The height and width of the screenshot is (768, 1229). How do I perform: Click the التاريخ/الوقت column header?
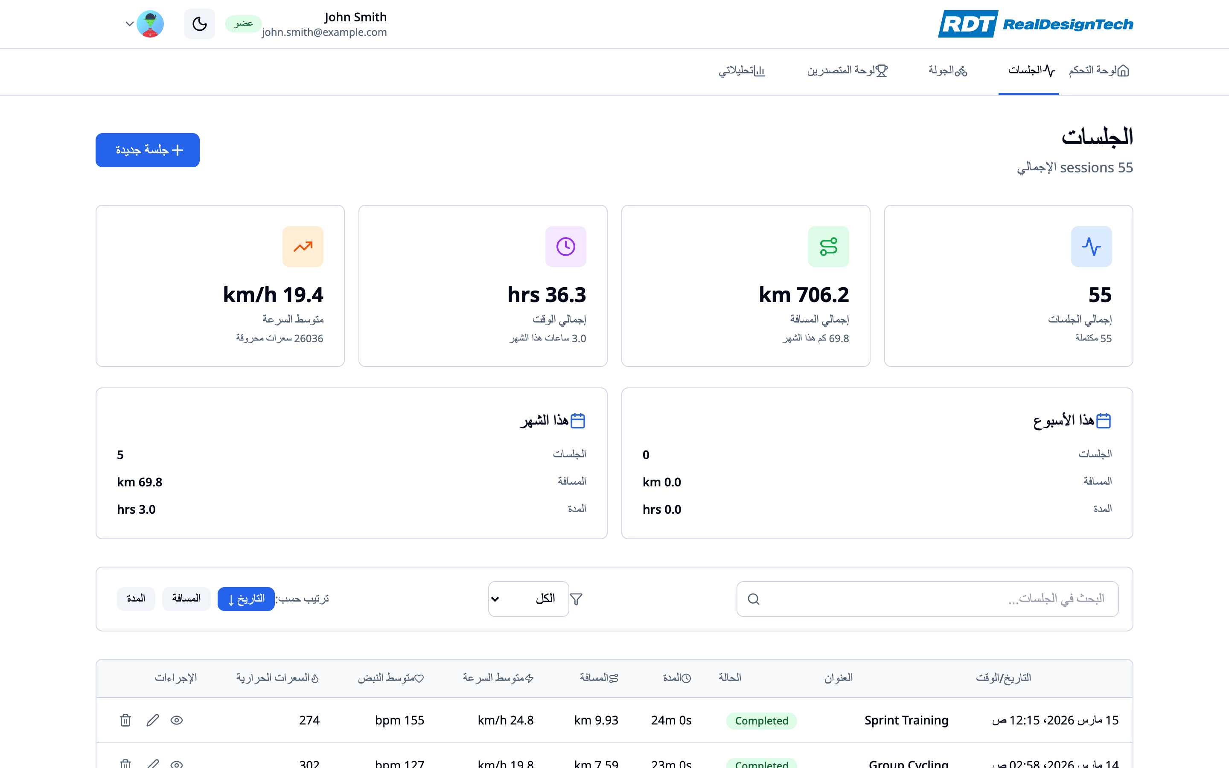(x=1004, y=678)
